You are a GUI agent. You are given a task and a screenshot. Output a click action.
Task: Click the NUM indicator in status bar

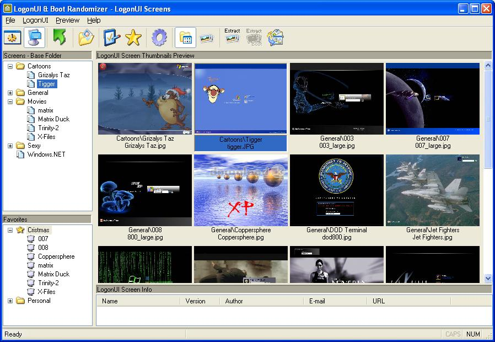pyautogui.click(x=473, y=334)
